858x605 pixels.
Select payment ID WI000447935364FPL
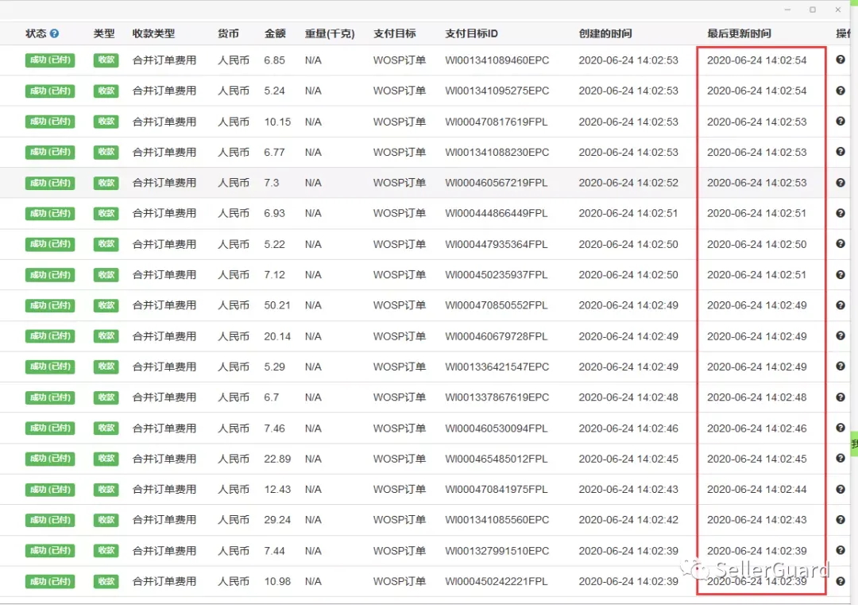click(x=497, y=244)
